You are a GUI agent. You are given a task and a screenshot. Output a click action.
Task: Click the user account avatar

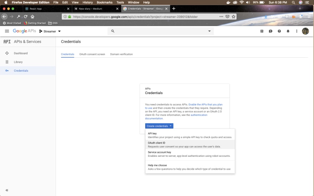click(x=305, y=31)
